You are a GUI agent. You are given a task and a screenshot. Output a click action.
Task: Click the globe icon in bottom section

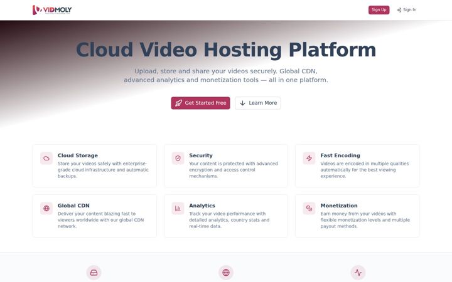click(x=226, y=273)
